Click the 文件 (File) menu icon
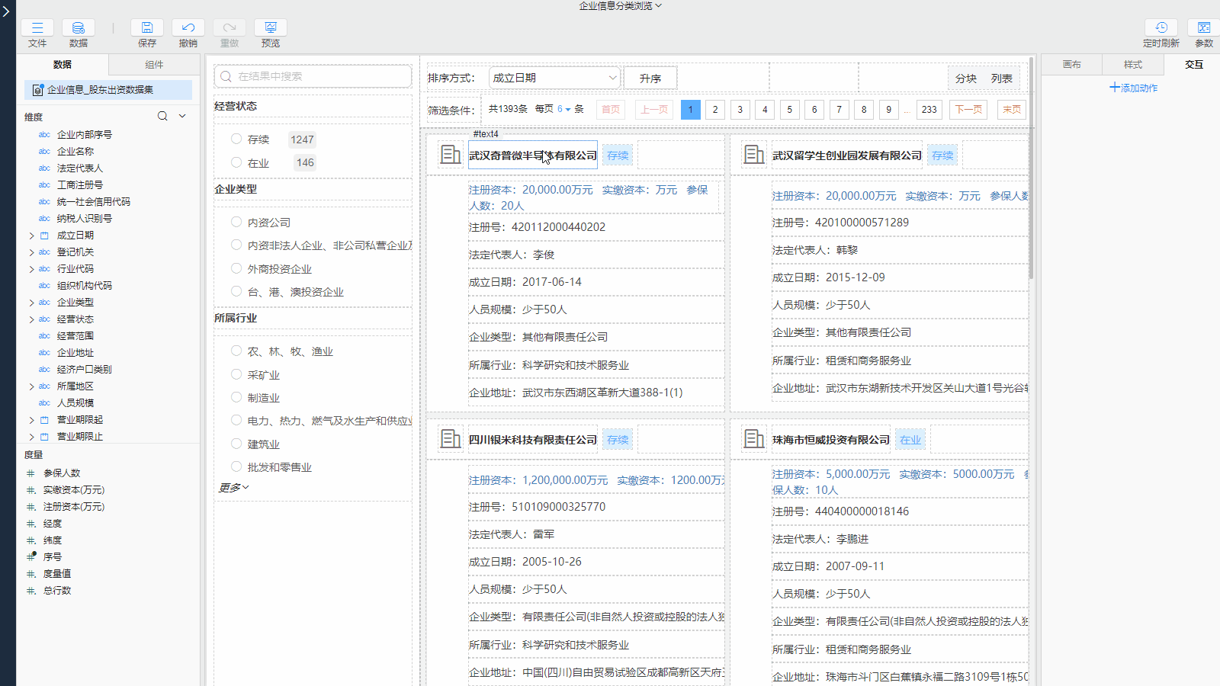This screenshot has width=1220, height=686. pyautogui.click(x=37, y=28)
